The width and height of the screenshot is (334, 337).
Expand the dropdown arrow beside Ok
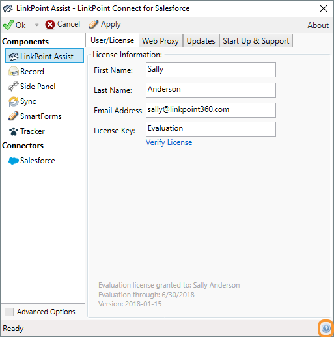36,25
